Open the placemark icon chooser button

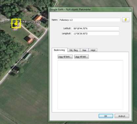[x=126, y=20]
